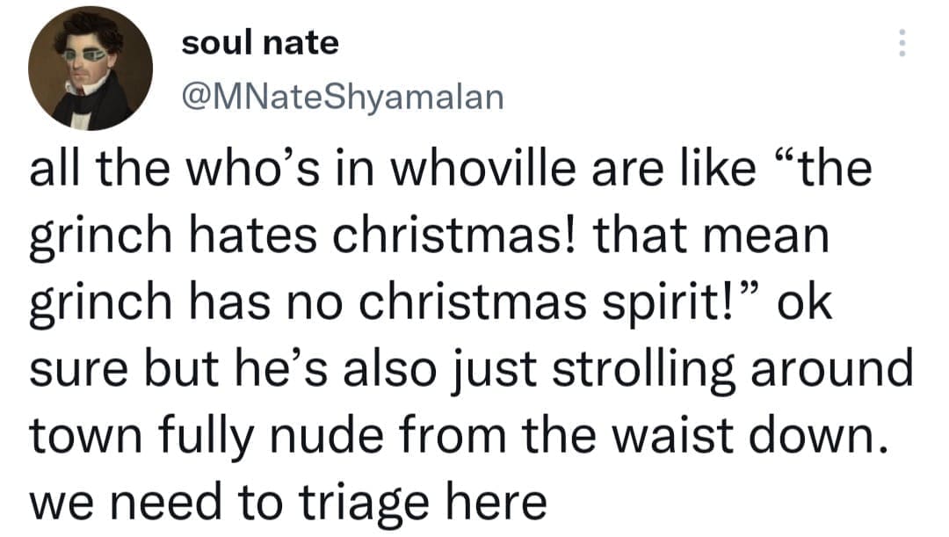Open the @MNateShyamalan handle link

343,95
